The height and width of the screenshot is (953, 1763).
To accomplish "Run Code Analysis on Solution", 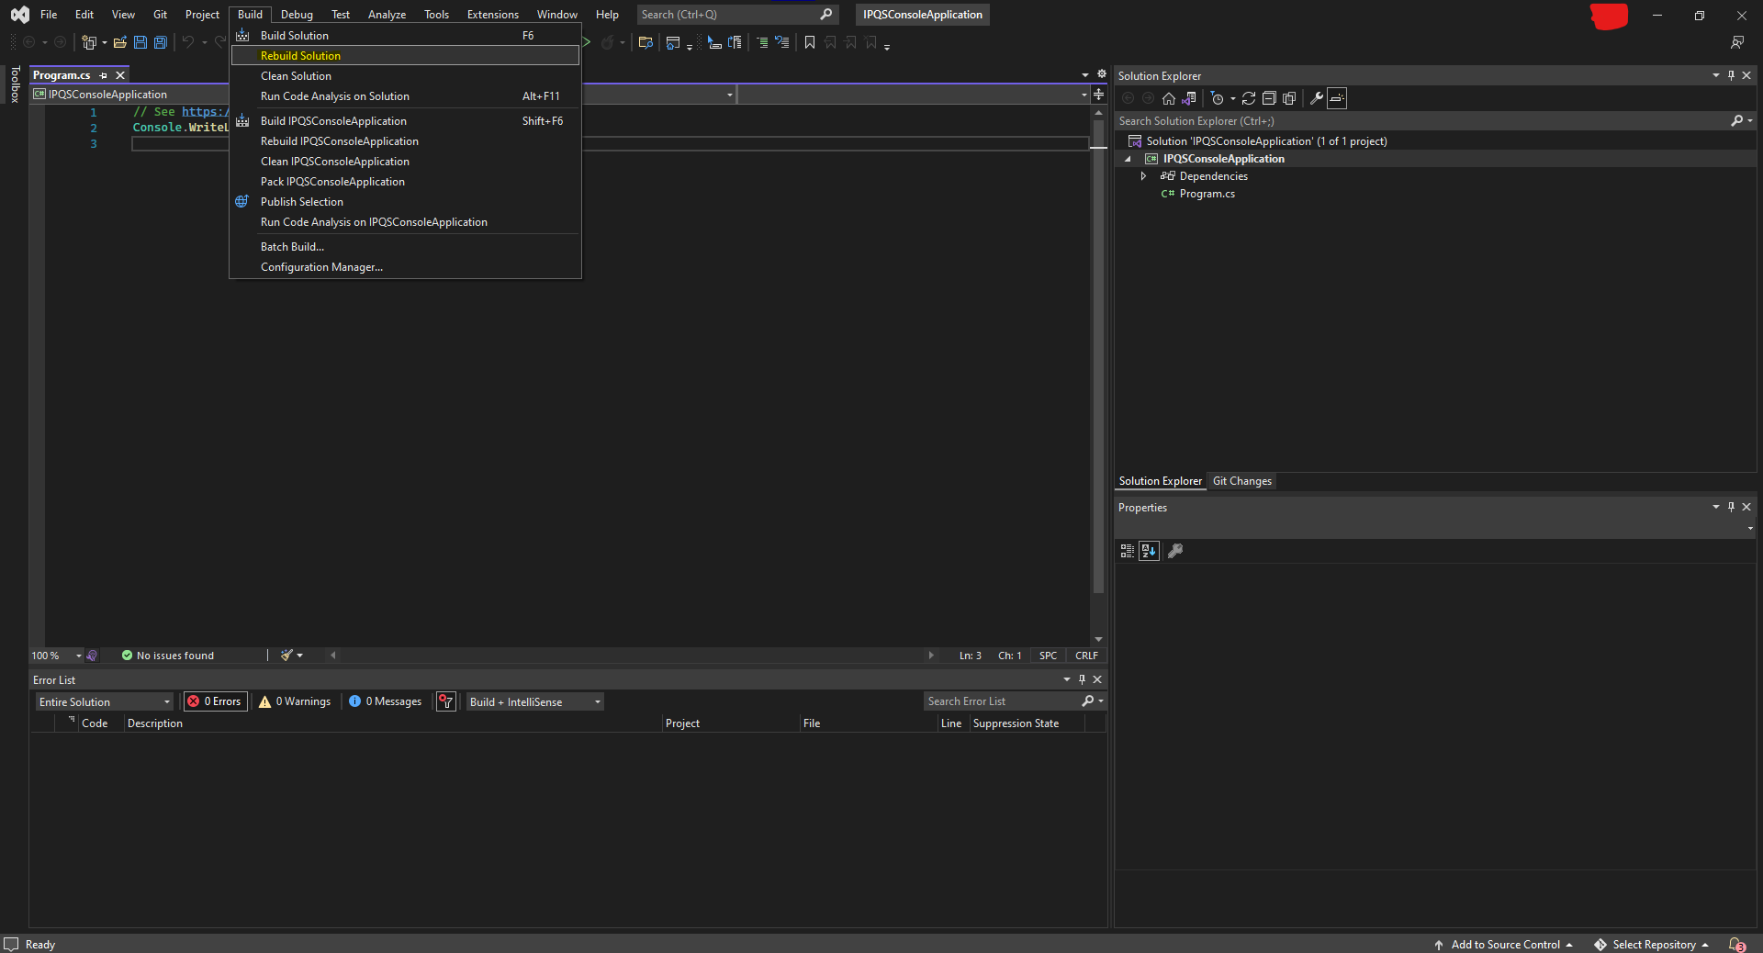I will coord(405,96).
